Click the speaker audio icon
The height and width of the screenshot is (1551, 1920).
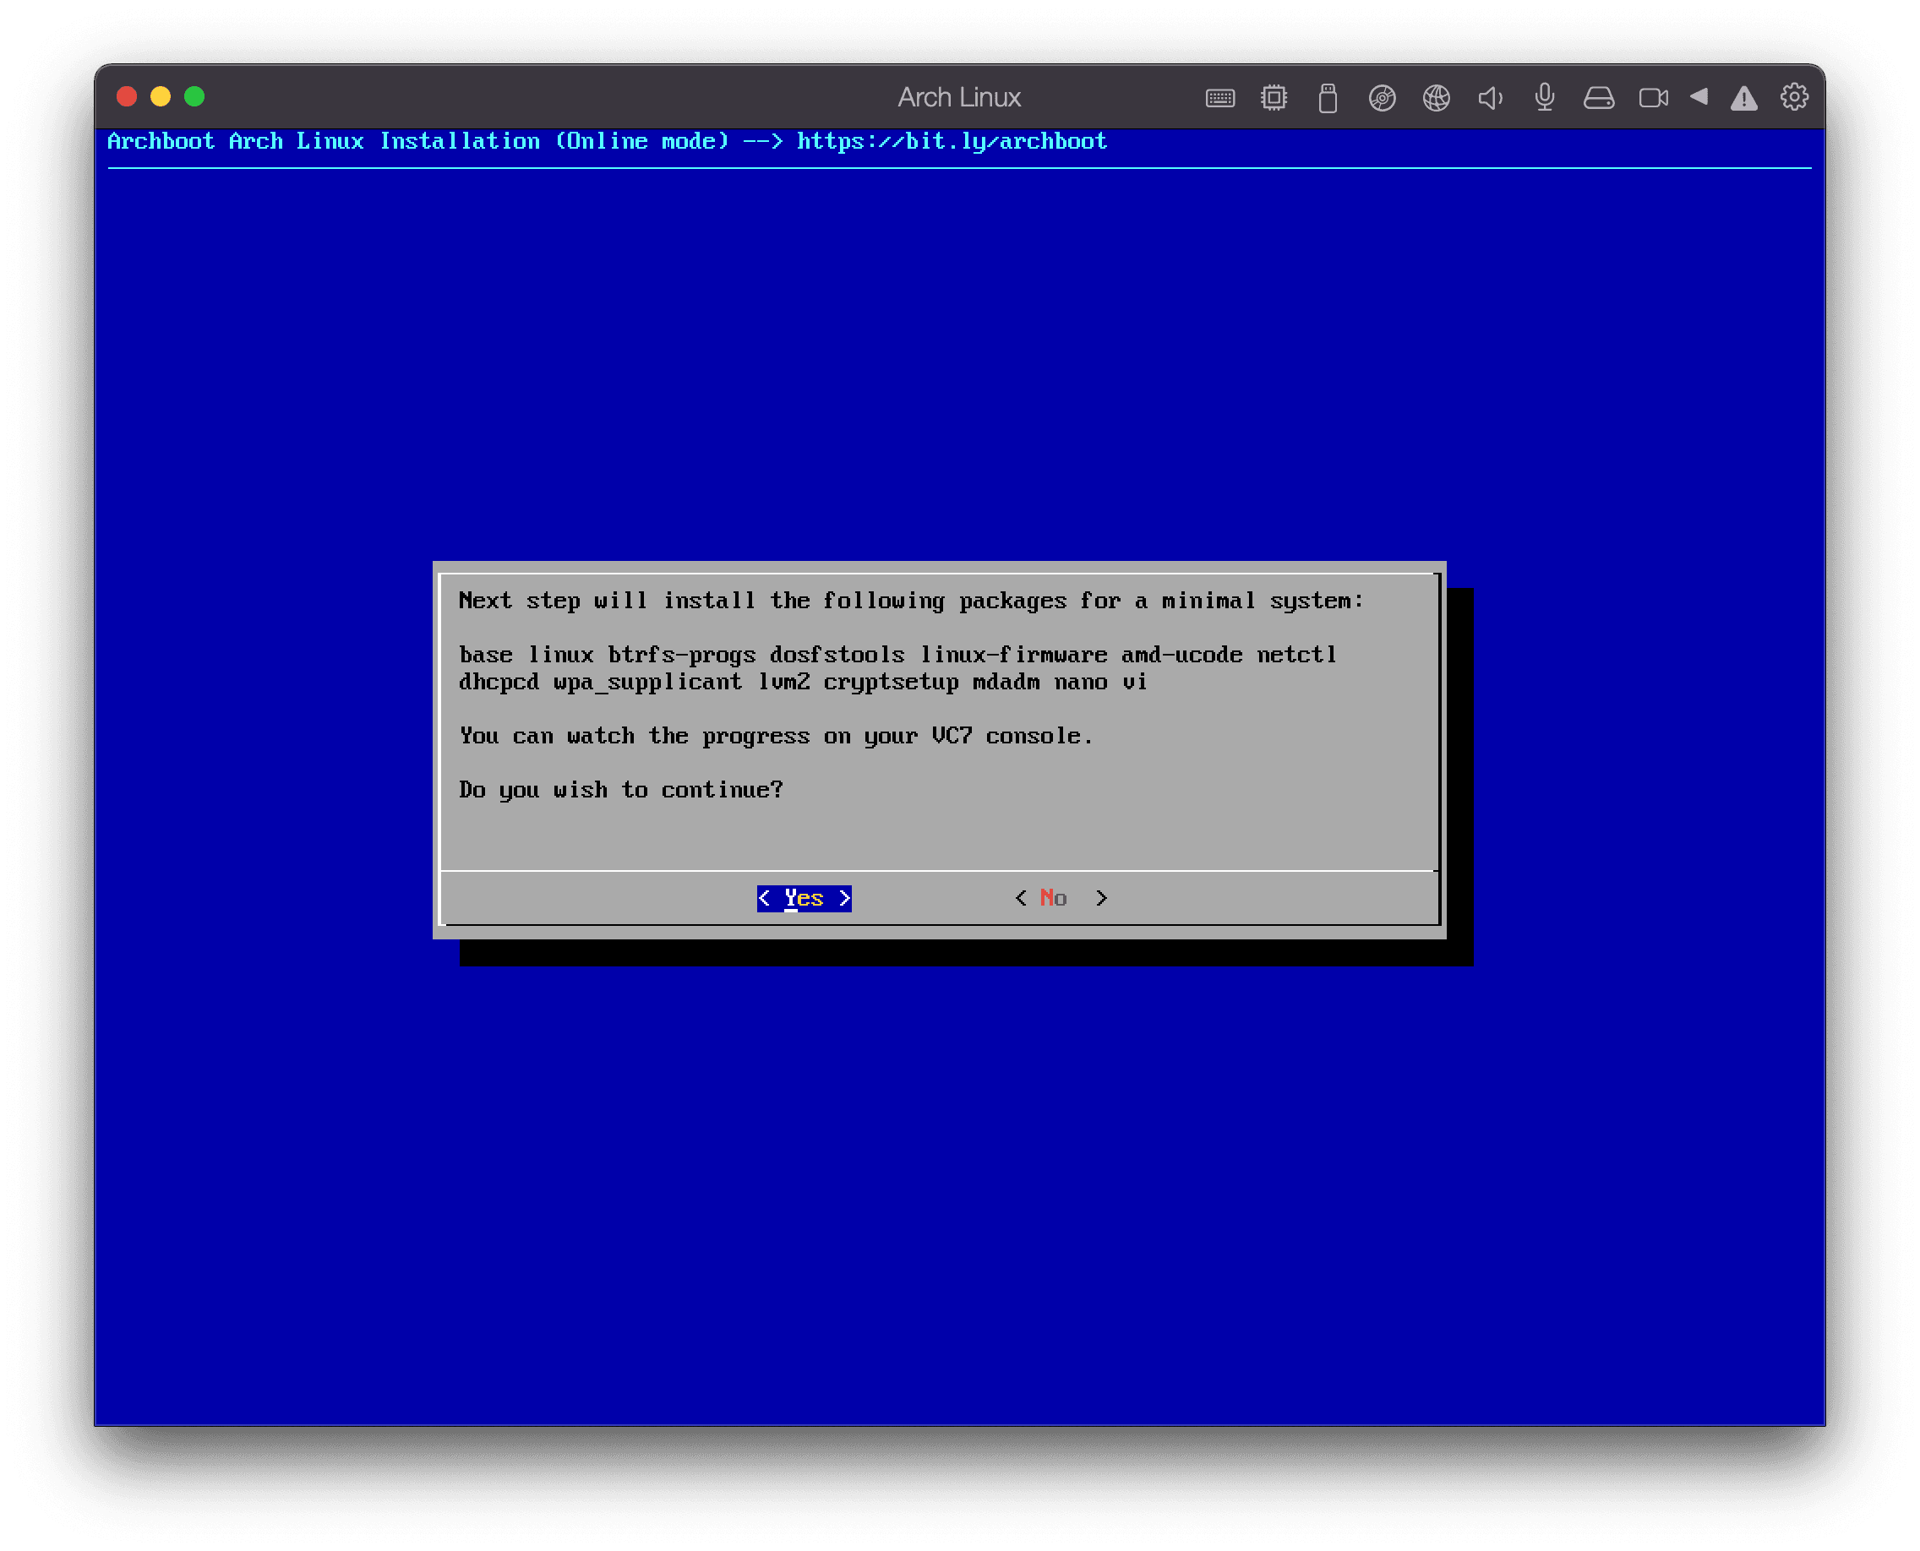(x=1490, y=97)
